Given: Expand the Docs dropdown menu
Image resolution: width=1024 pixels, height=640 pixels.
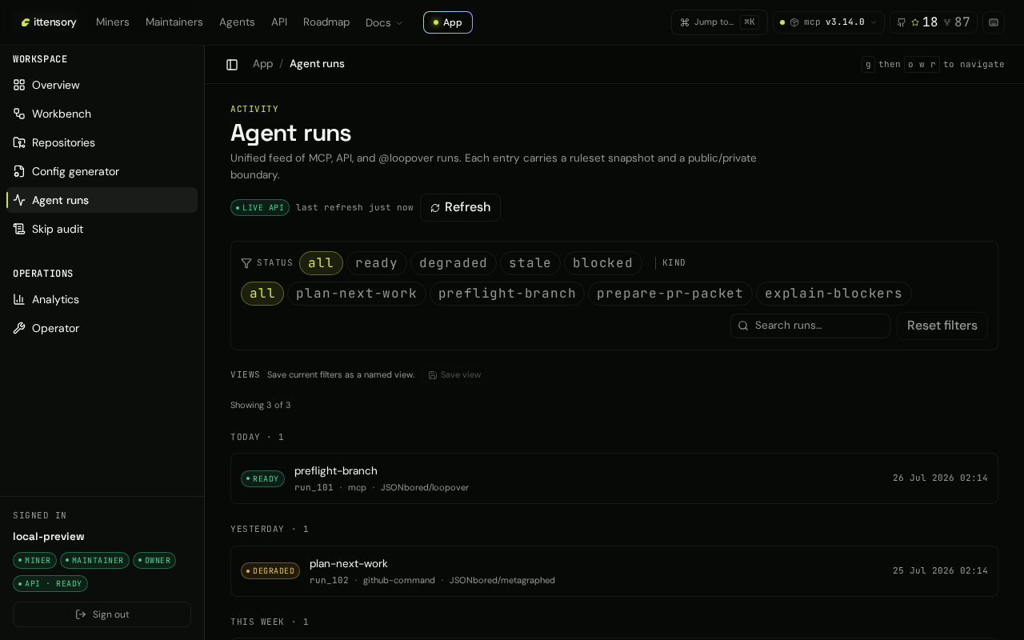Looking at the screenshot, I should 384,22.
